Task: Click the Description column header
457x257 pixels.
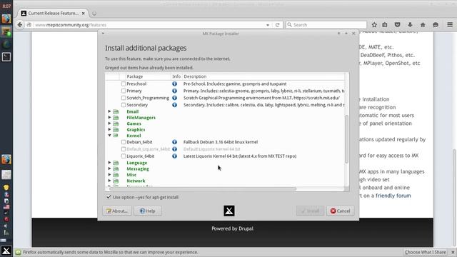Action: click(x=263, y=76)
